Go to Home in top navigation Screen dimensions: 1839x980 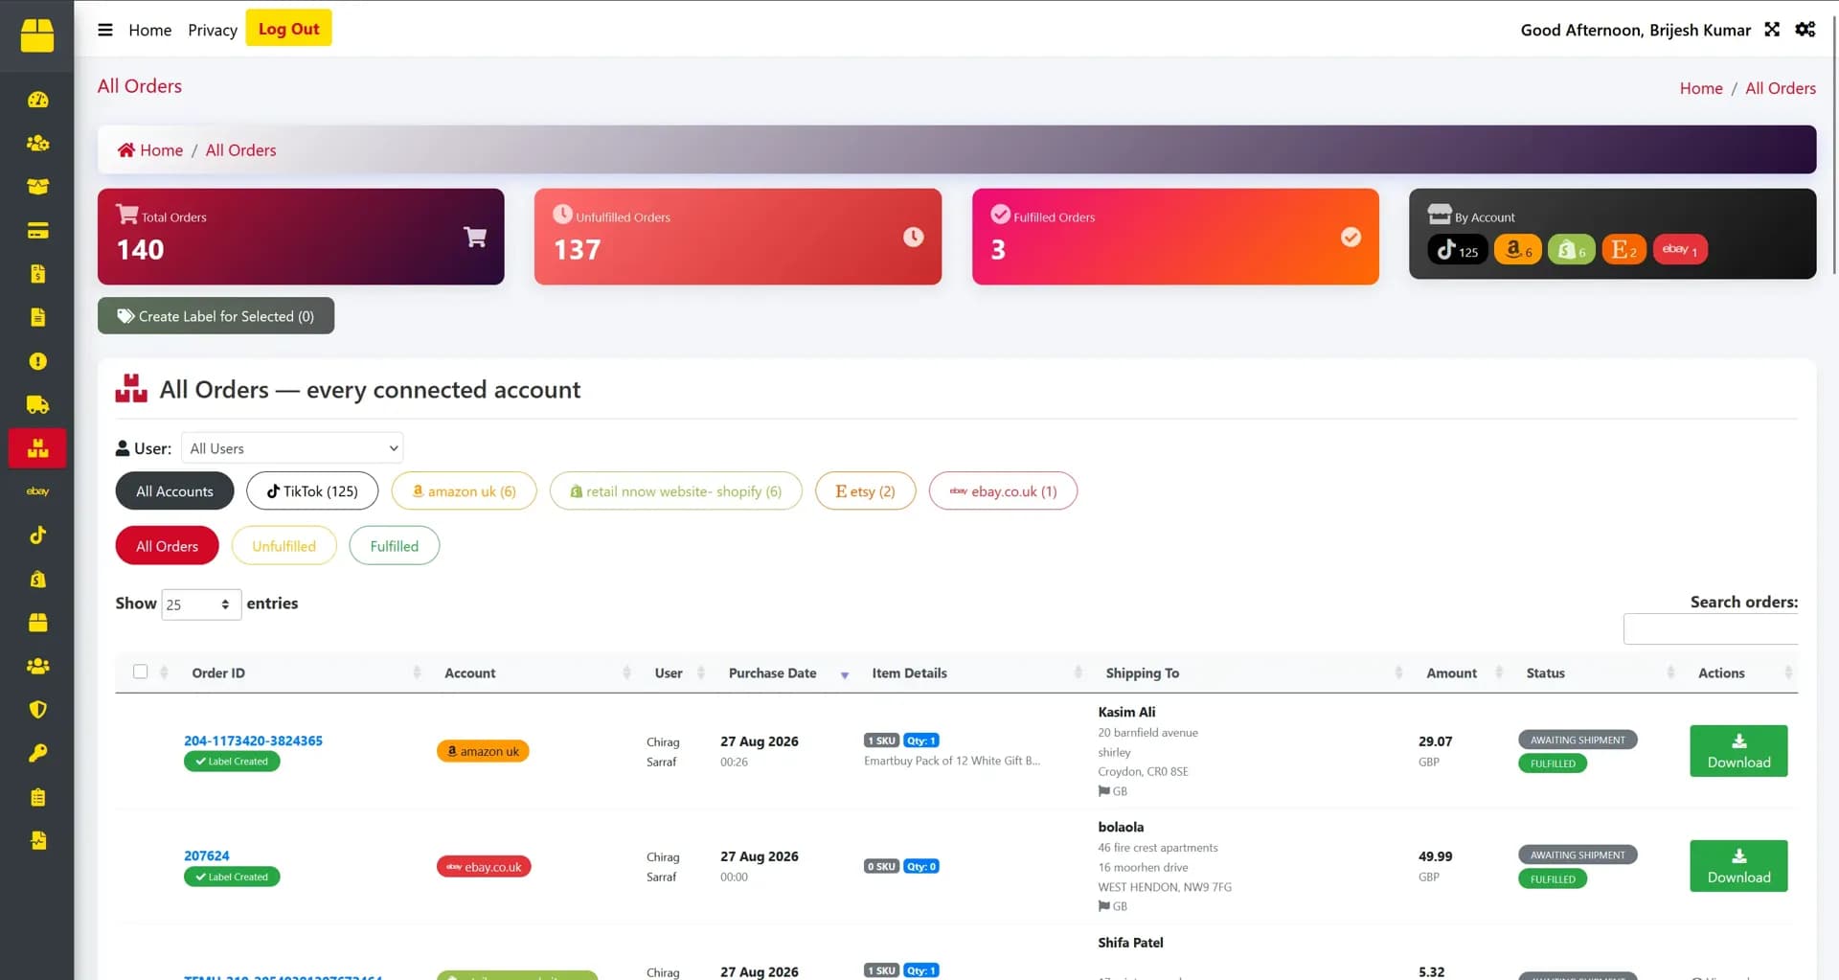(x=150, y=30)
